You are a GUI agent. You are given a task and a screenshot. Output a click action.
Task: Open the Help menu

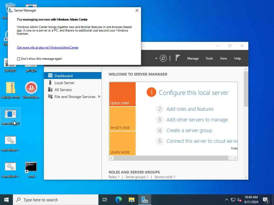click(x=238, y=58)
